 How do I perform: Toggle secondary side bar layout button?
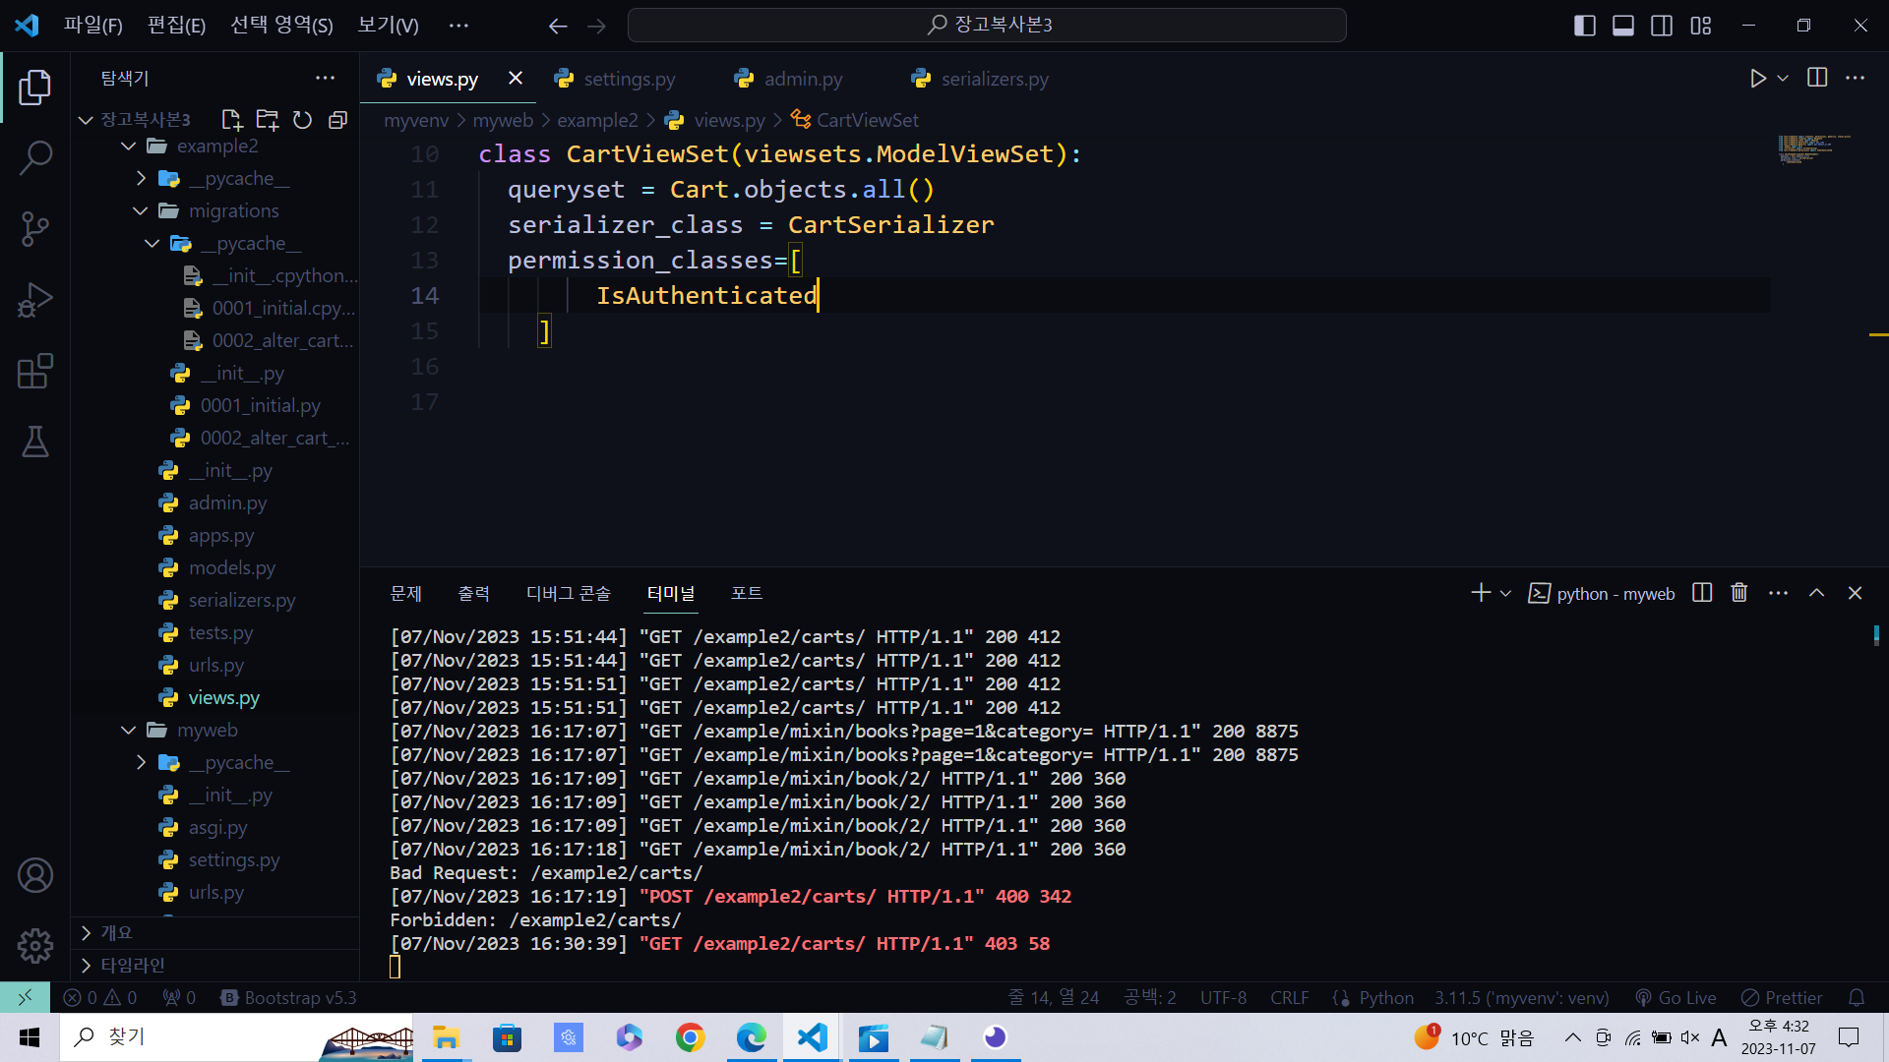point(1662,26)
